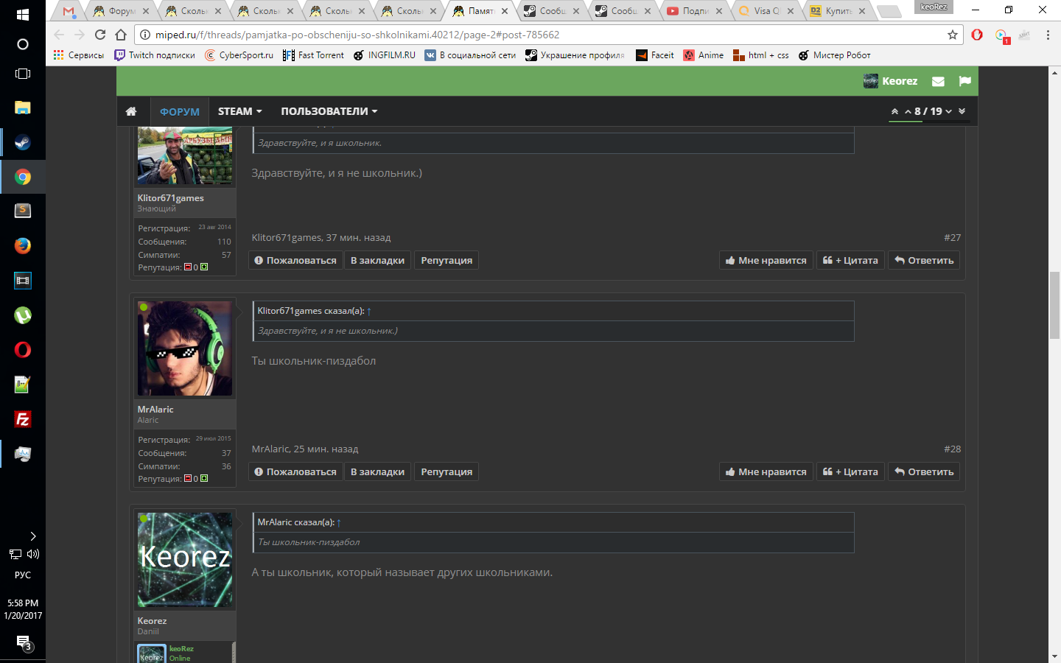This screenshot has height=663, width=1061.
Task: Reply to post #27 with Ответить
Action: (924, 260)
